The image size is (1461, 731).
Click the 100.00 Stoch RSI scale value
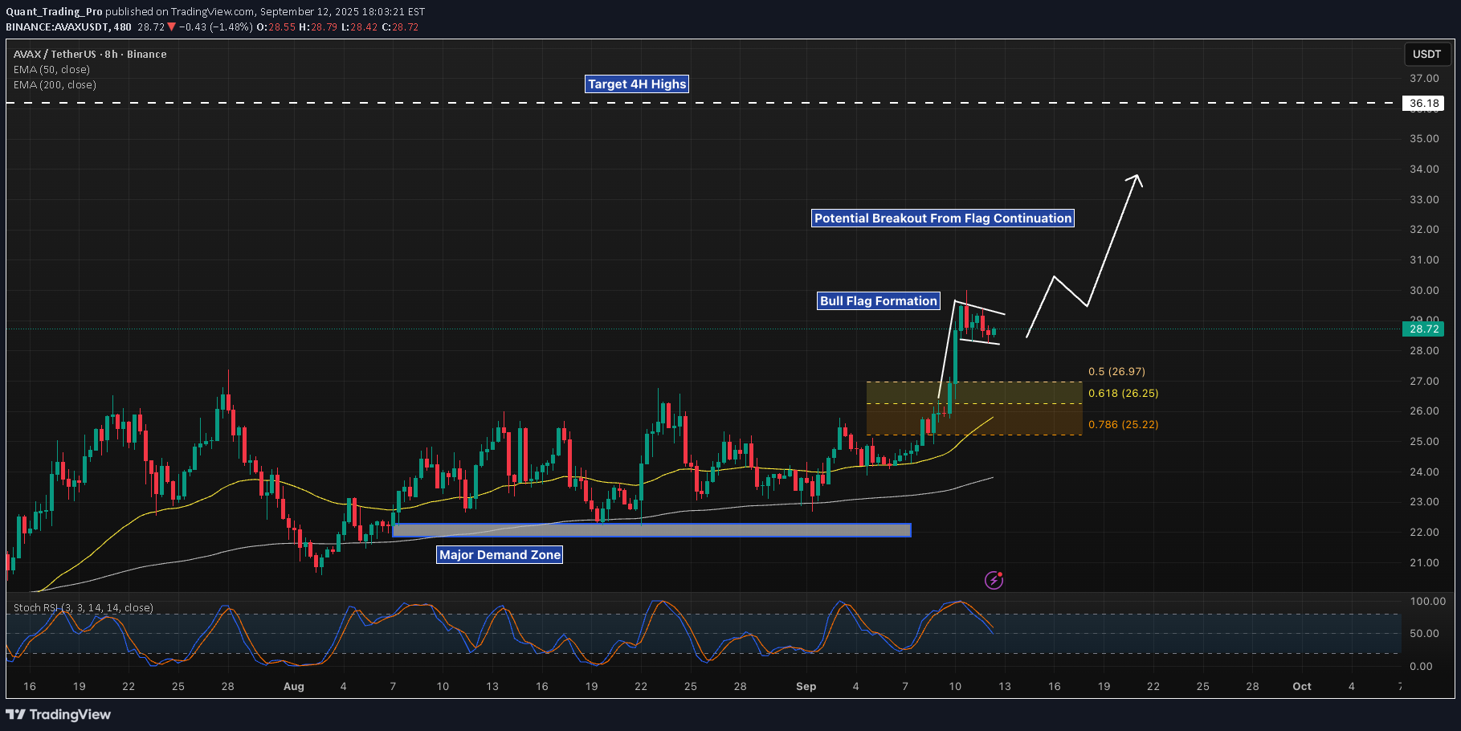tap(1427, 602)
